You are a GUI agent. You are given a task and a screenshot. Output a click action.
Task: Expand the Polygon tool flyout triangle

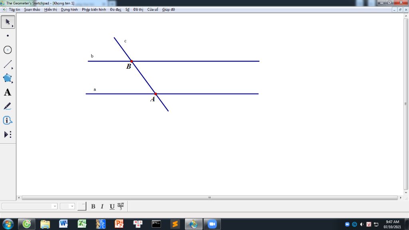click(12, 82)
